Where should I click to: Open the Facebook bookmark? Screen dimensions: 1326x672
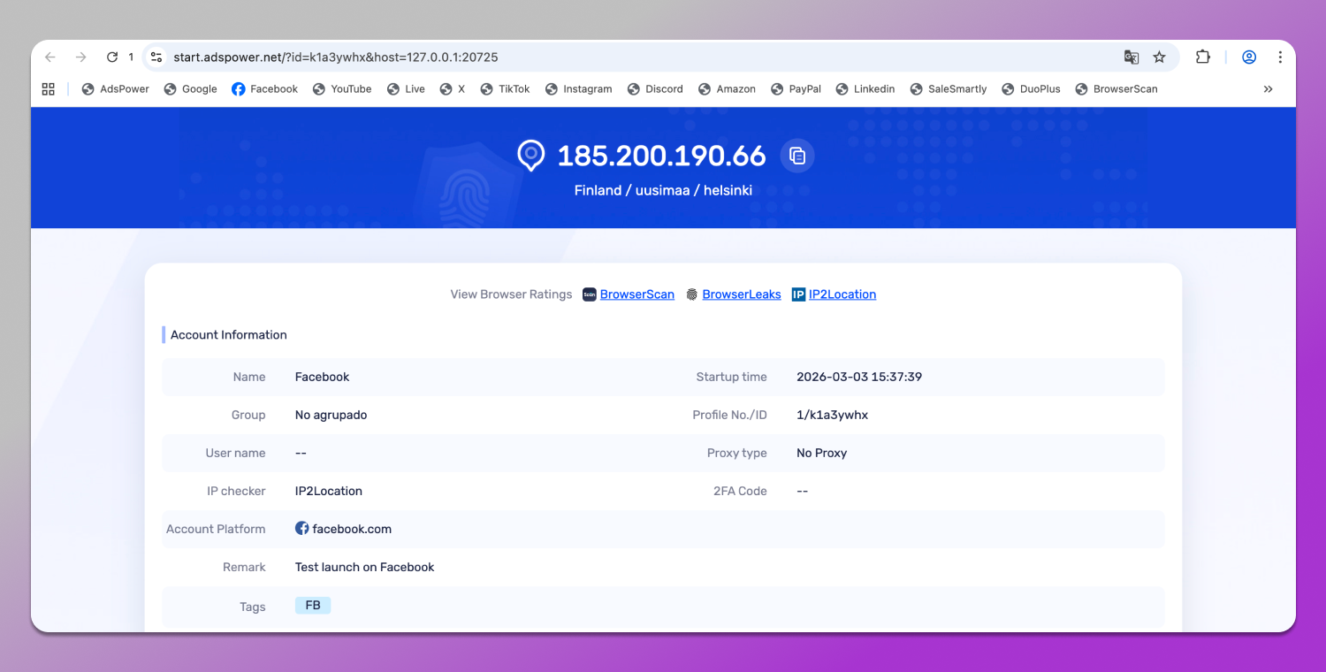coord(265,89)
